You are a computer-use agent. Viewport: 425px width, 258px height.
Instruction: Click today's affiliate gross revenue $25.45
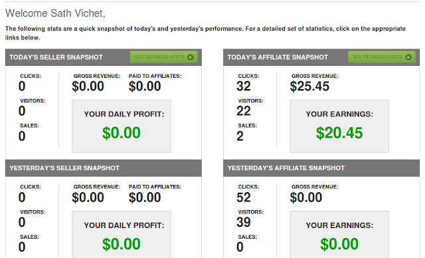(x=309, y=86)
